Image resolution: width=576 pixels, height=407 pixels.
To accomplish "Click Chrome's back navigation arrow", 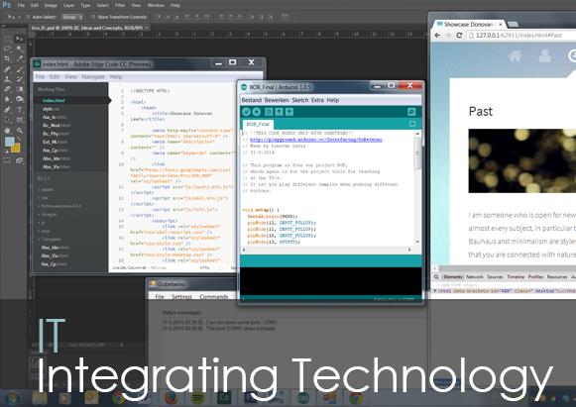I will [437, 36].
